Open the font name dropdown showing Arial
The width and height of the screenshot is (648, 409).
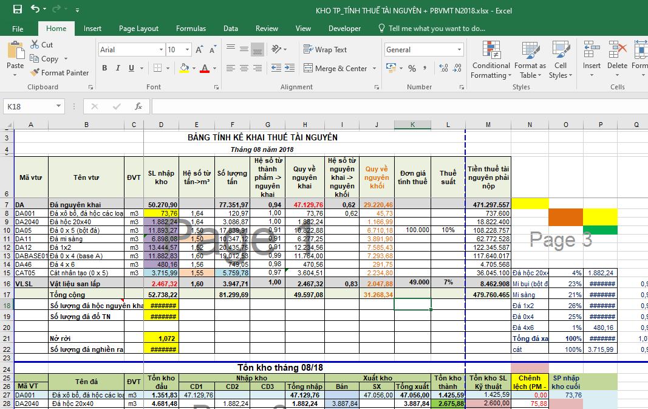point(129,50)
